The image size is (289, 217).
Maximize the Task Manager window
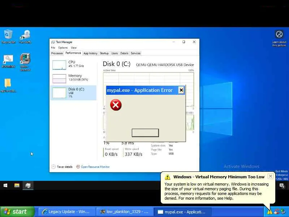pyautogui.click(x=184, y=42)
